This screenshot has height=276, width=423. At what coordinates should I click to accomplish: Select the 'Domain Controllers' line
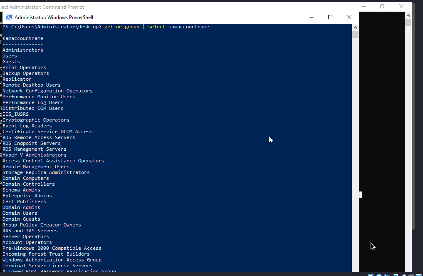pyautogui.click(x=29, y=184)
